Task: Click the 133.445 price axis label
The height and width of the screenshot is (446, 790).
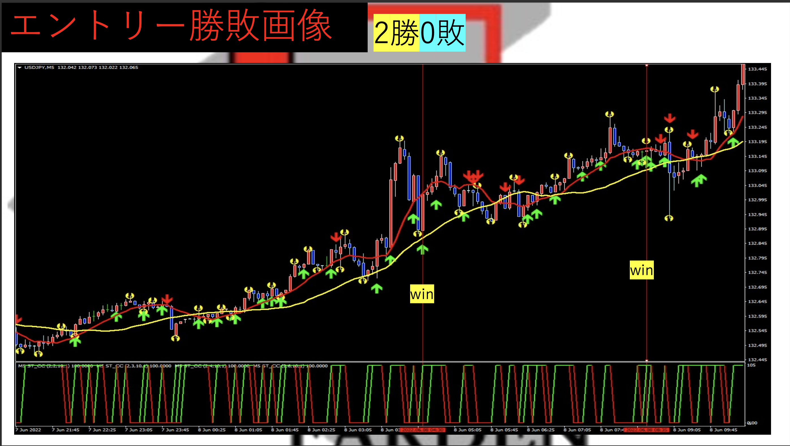Action: tap(757, 69)
